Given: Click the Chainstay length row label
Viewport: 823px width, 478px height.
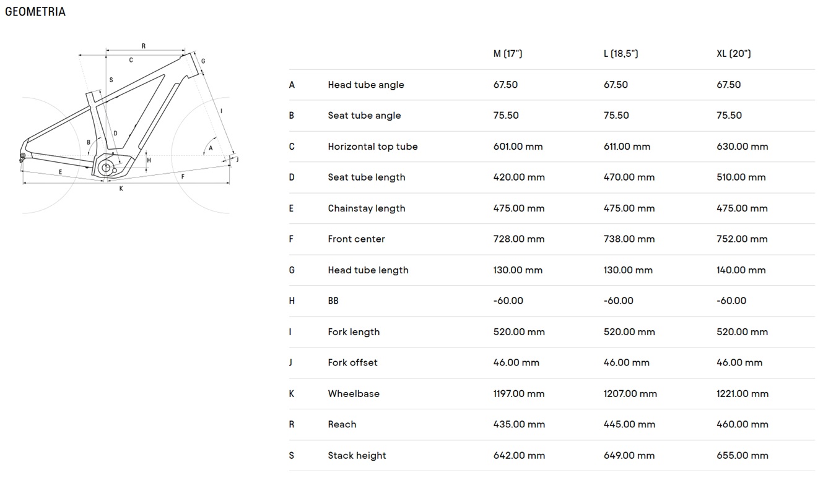Looking at the screenshot, I should (367, 208).
